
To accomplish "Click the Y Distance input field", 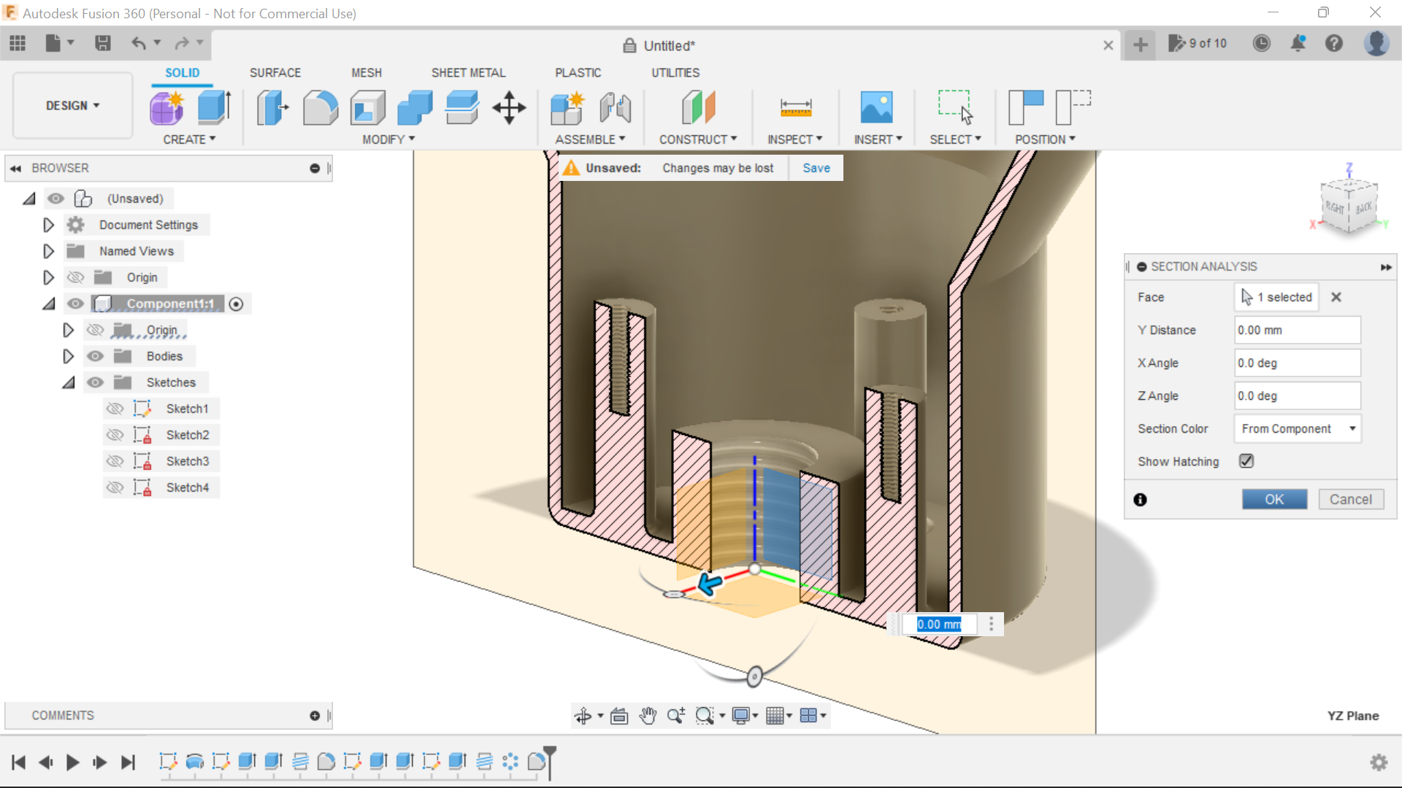I will [1297, 330].
